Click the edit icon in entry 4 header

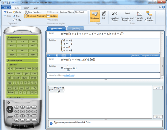coord(57,55)
